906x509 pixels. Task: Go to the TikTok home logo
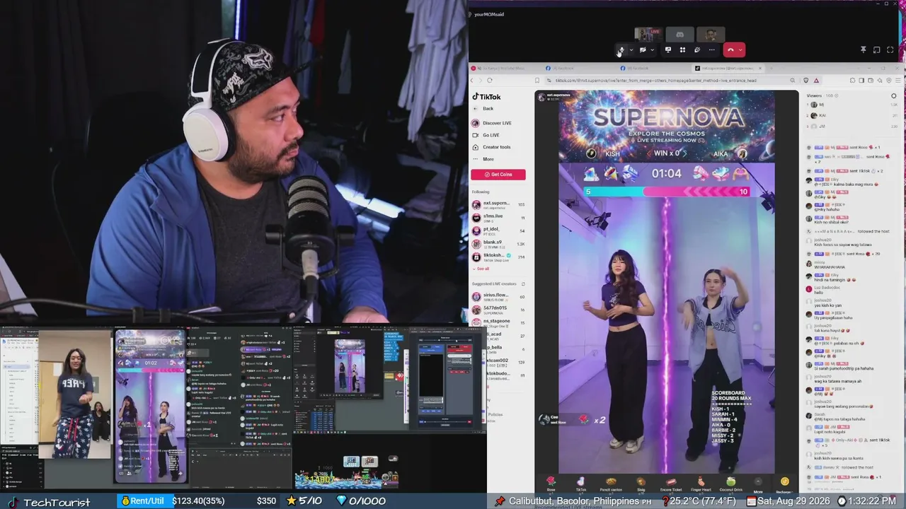[487, 97]
